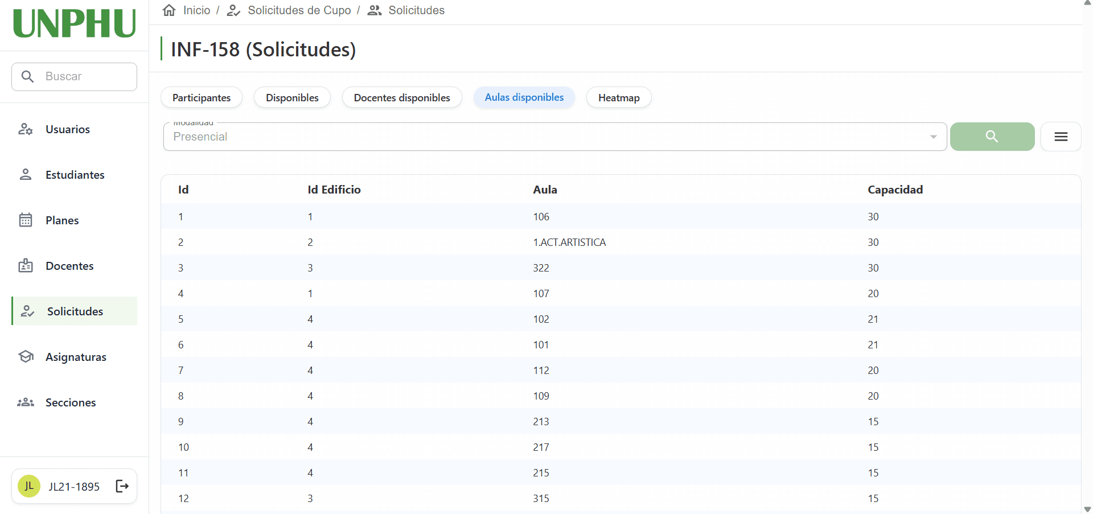Select the Aulas disponibles tab
Image resolution: width=1093 pixels, height=514 pixels.
(x=524, y=97)
